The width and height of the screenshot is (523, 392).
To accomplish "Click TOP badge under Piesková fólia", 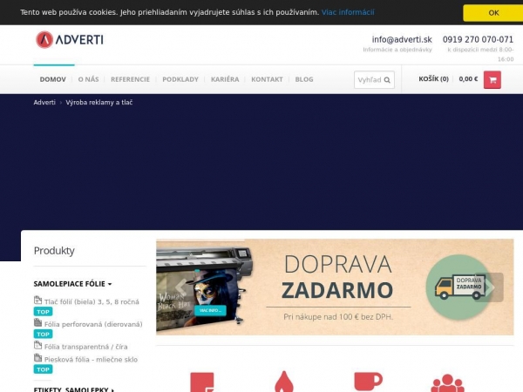I will click(x=43, y=369).
